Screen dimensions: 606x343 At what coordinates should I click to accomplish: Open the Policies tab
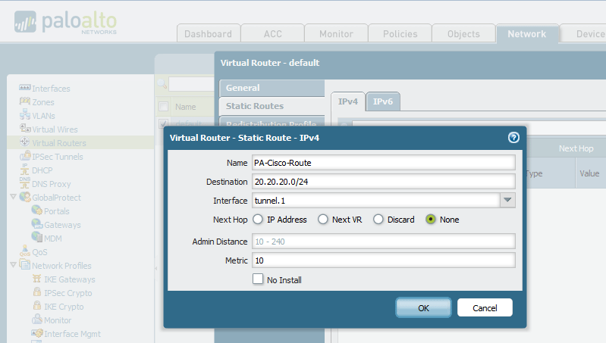pyautogui.click(x=399, y=34)
